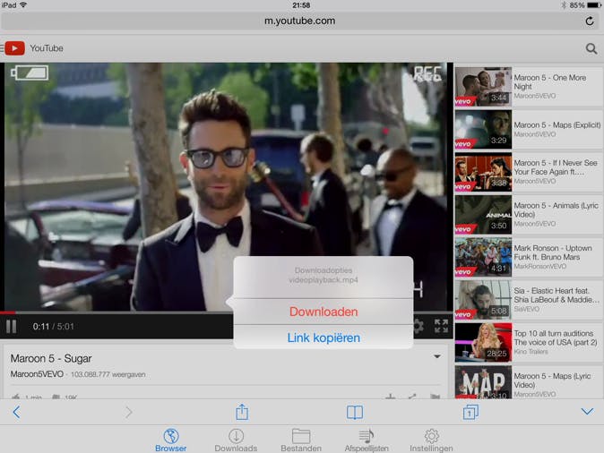Click the 103.088.777 weergaven count

pyautogui.click(x=108, y=374)
